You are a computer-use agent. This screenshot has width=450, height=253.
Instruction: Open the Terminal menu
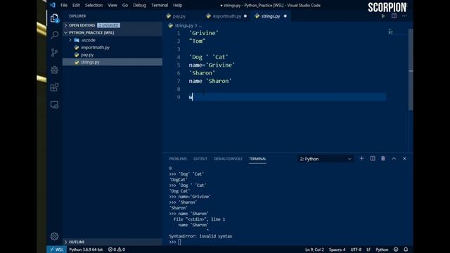160,5
